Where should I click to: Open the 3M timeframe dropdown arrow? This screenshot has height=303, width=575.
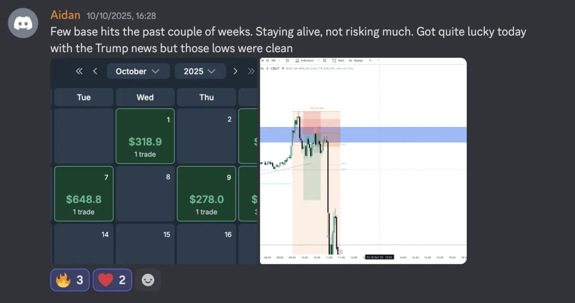coord(279,61)
